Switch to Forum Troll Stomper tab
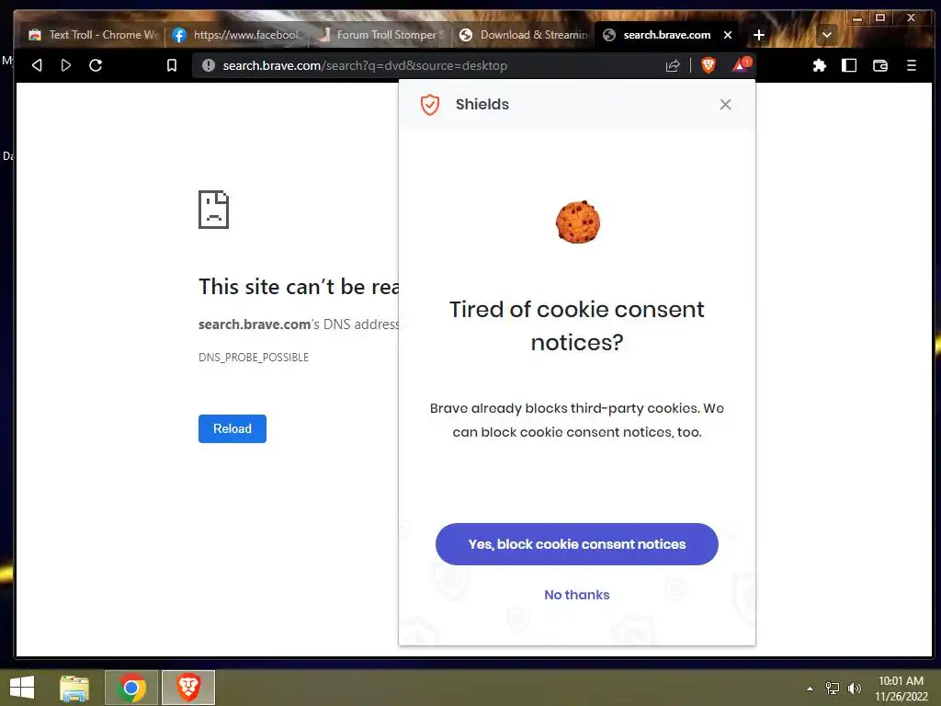Image resolution: width=941 pixels, height=706 pixels. [380, 35]
